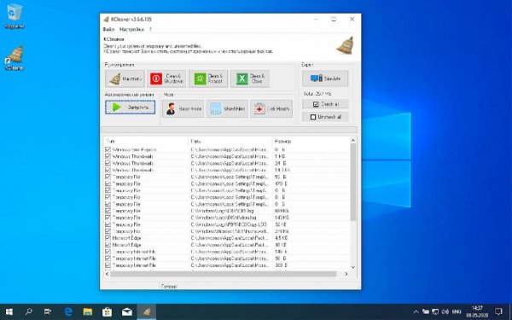Screen dimensions: 512x320
Task: Sort list by the Тип column header
Action: coord(146,142)
